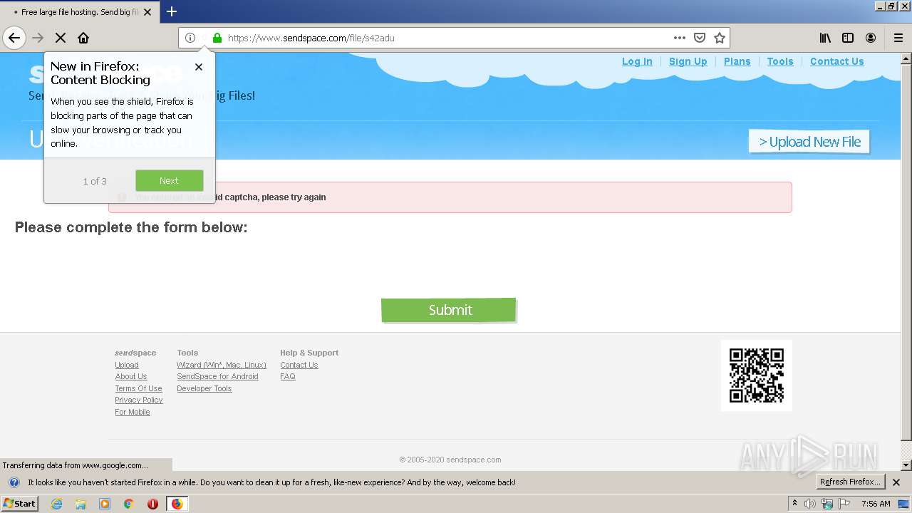This screenshot has height=513, width=912.
Task: Open Contact Us in the header
Action: pyautogui.click(x=837, y=61)
